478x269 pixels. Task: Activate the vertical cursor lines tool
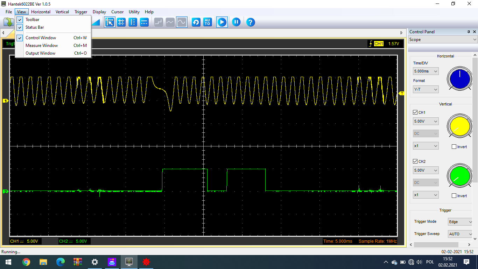coord(133,22)
